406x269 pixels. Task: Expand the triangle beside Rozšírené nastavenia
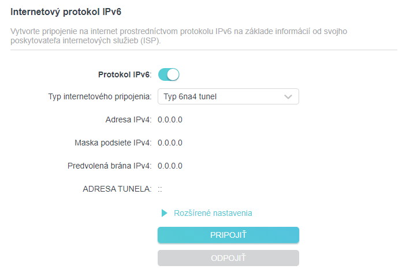[165, 213]
